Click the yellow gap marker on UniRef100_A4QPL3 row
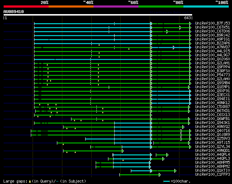 pos(123,160)
